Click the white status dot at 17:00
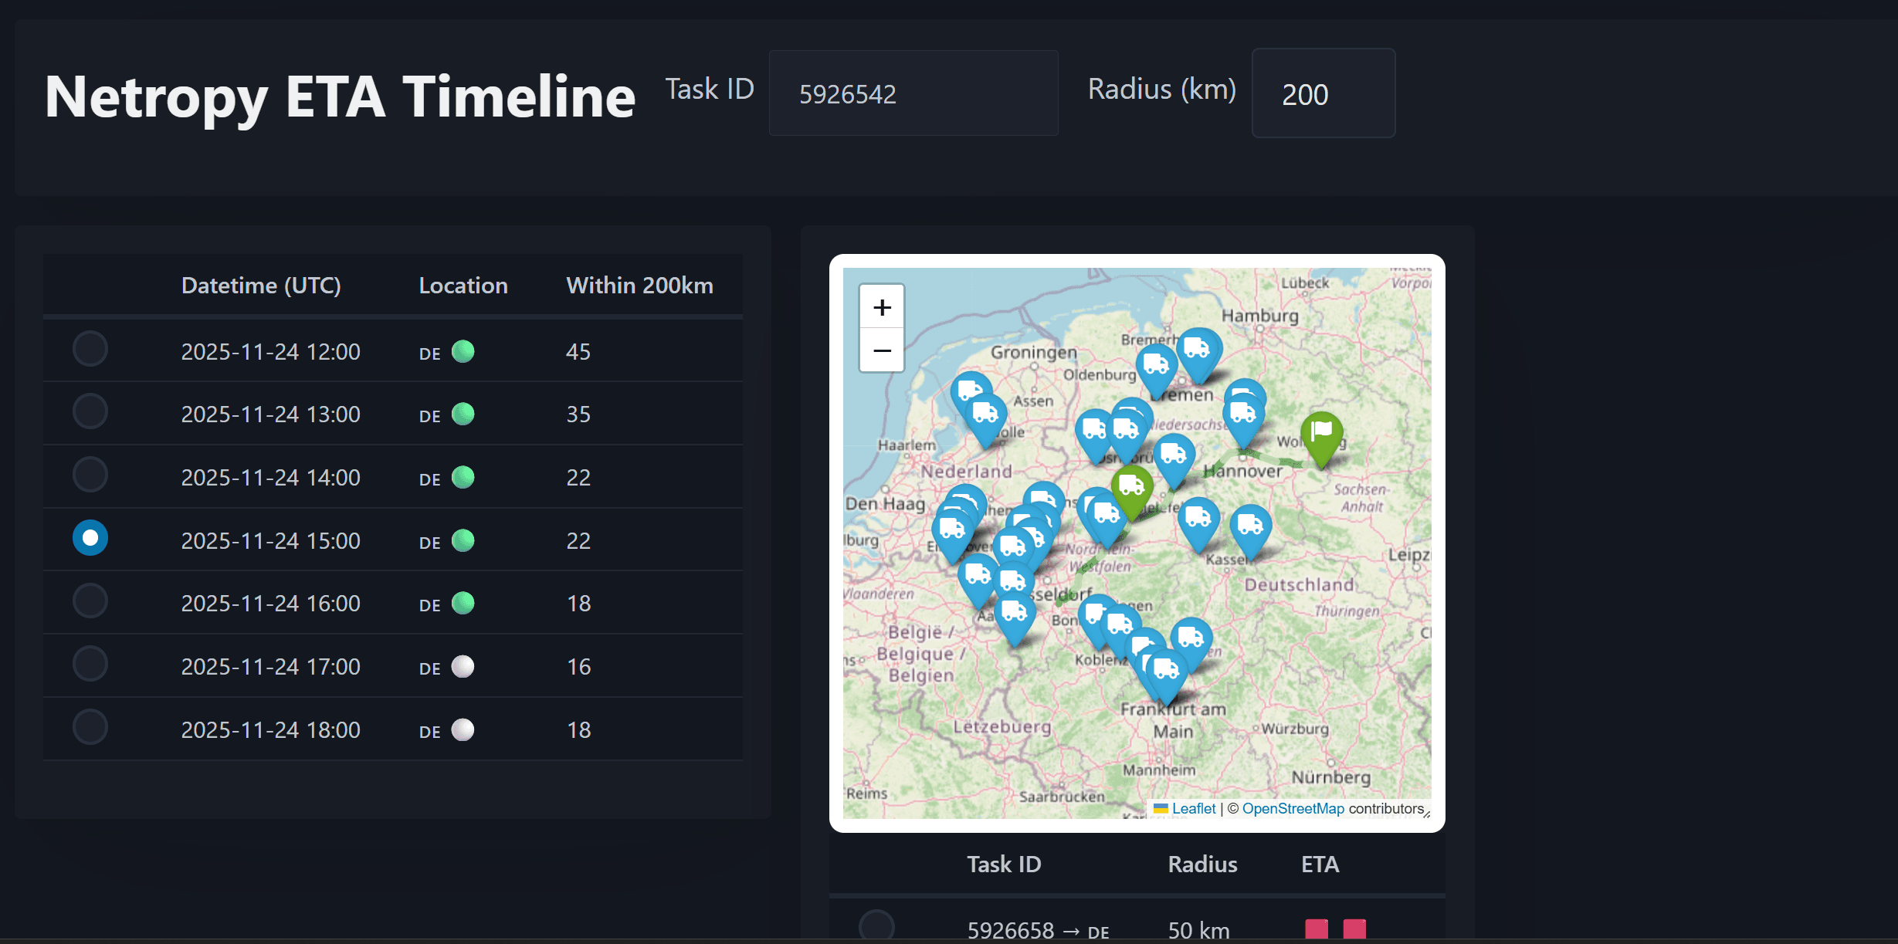The width and height of the screenshot is (1898, 944). tap(463, 666)
